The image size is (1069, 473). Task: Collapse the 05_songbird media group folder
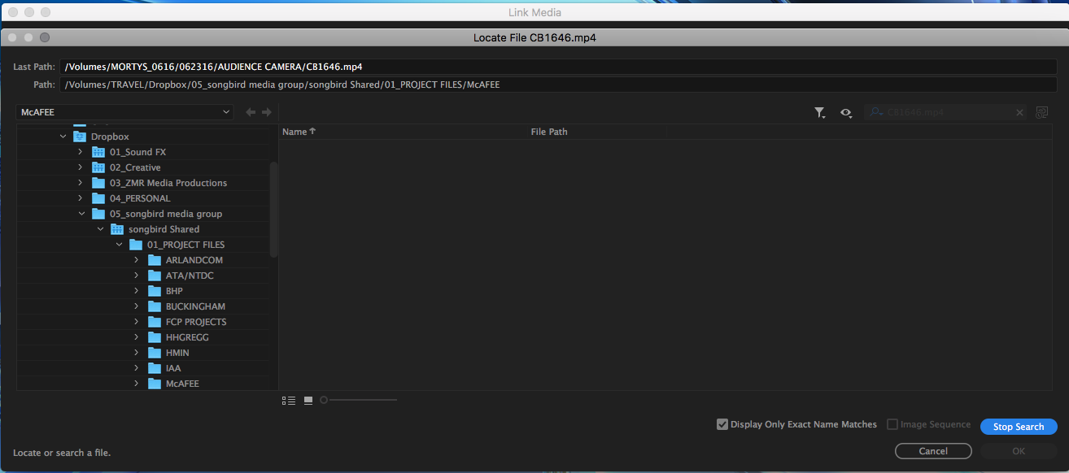(x=82, y=214)
